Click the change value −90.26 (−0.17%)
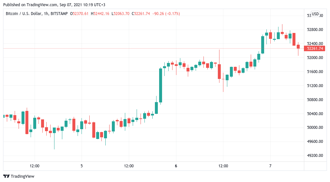The image size is (330, 182). tap(166, 14)
